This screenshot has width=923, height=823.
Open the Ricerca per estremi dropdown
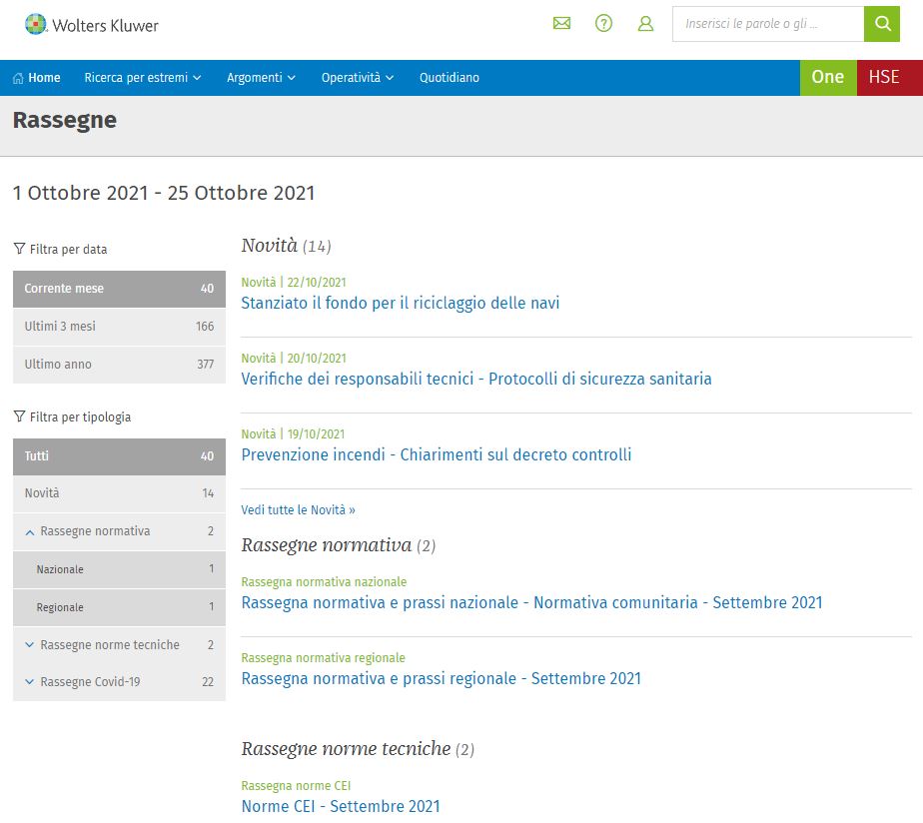143,78
